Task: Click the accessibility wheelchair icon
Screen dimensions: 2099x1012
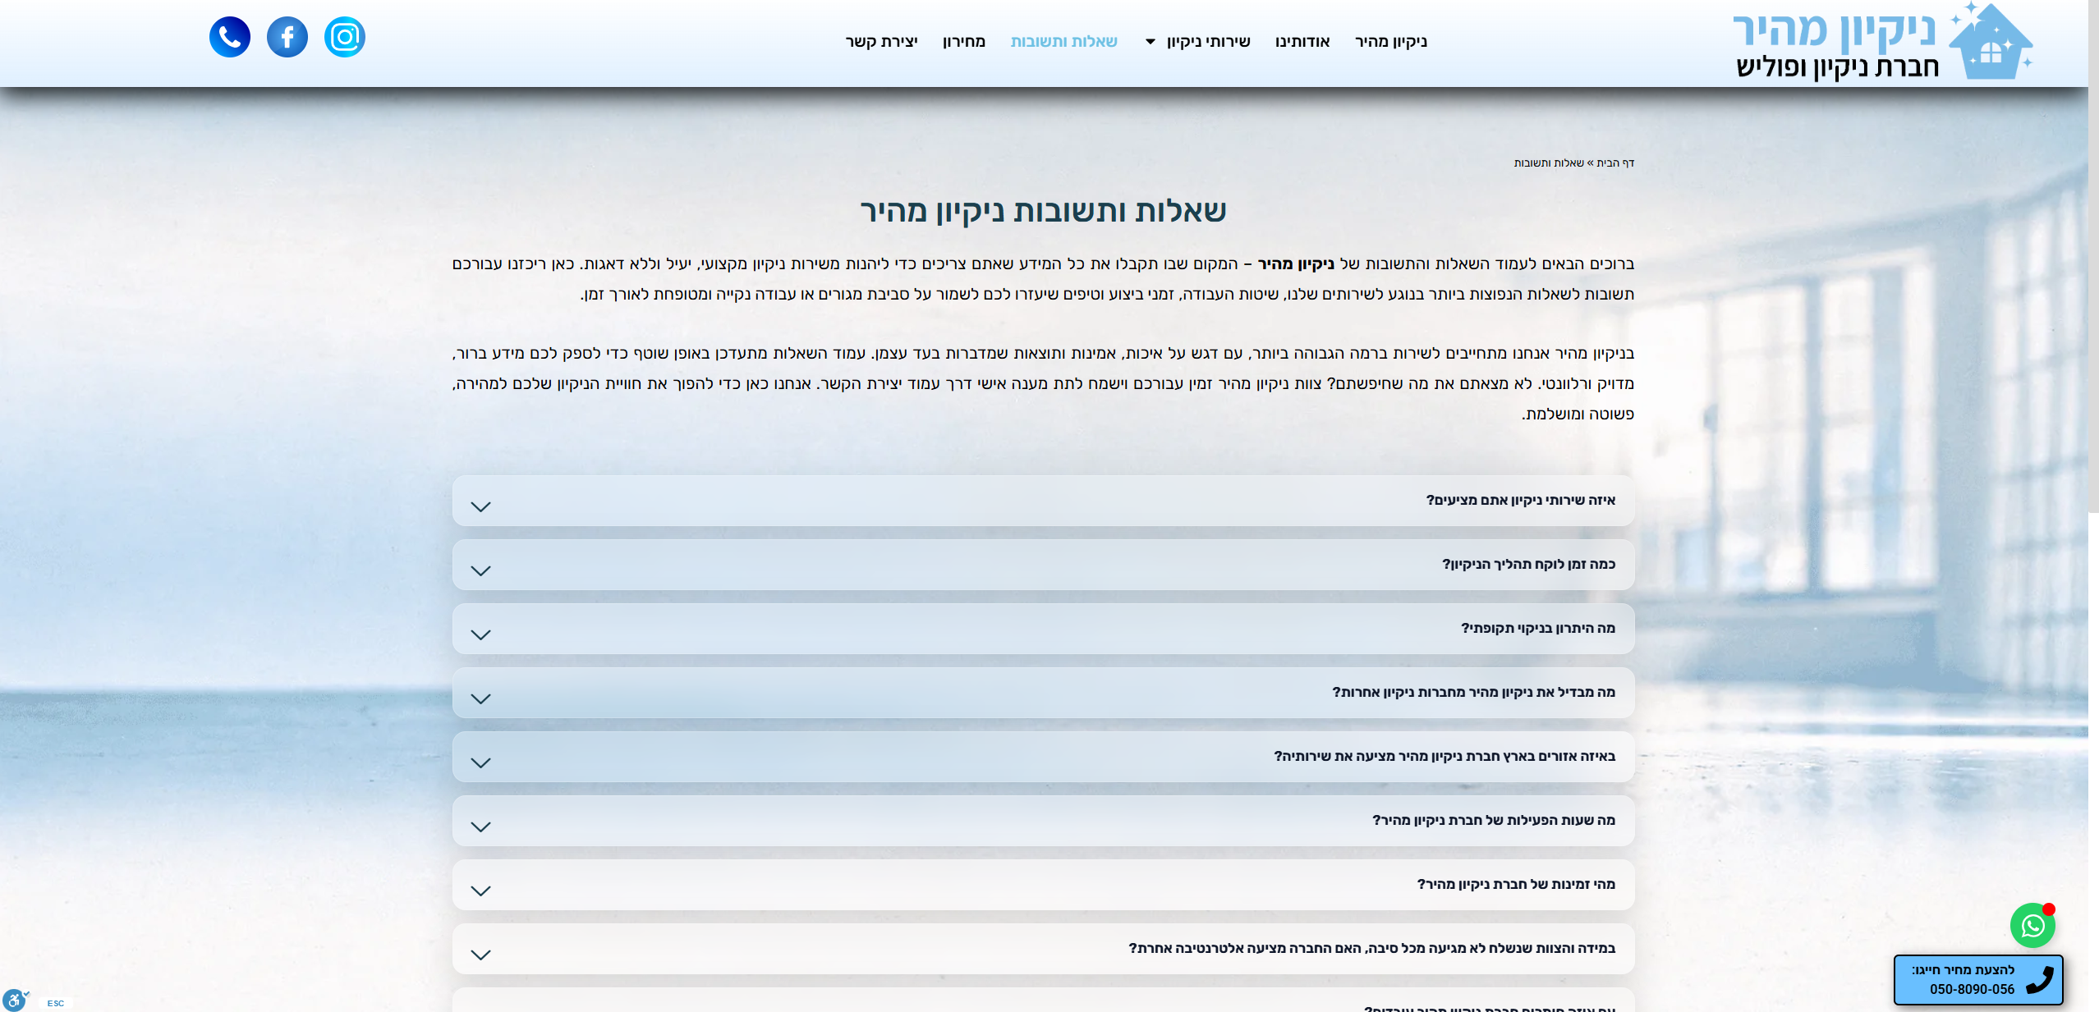Action: coord(14,1000)
